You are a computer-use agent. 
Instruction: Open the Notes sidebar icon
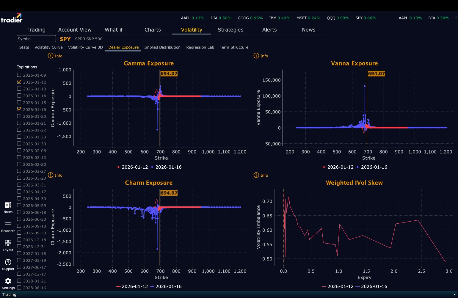pos(8,205)
